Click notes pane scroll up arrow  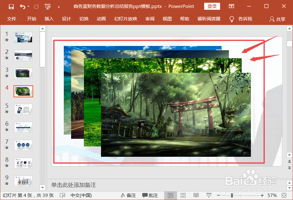[289, 183]
